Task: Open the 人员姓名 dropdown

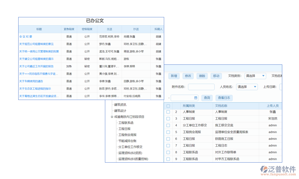Action: click(x=247, y=87)
